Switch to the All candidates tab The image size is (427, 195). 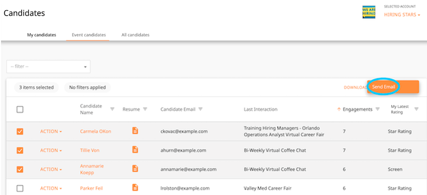click(x=135, y=35)
